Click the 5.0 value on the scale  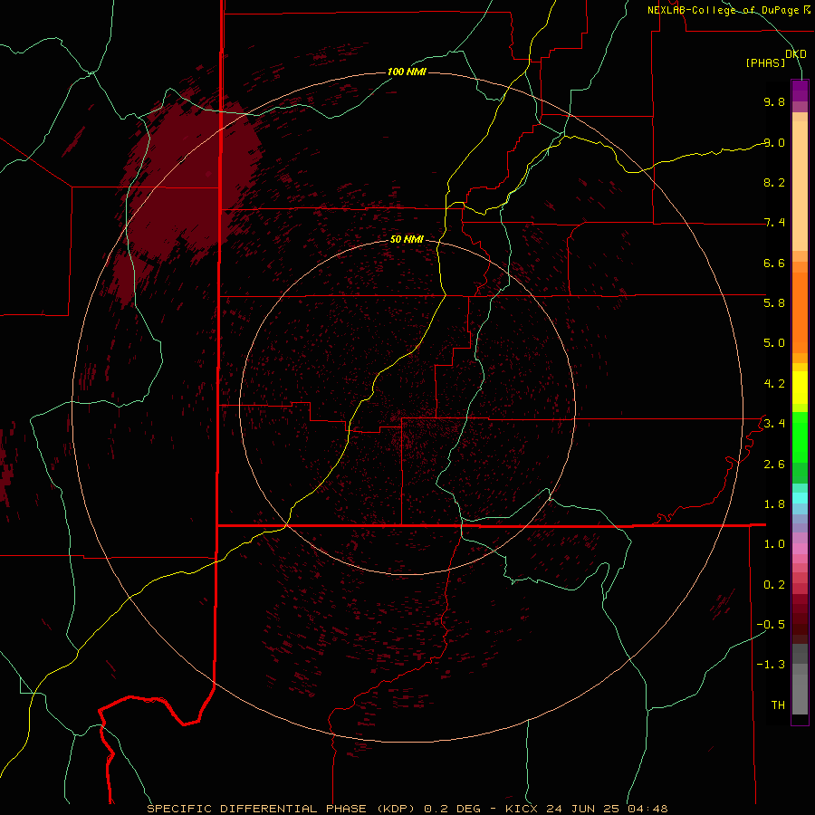point(774,343)
